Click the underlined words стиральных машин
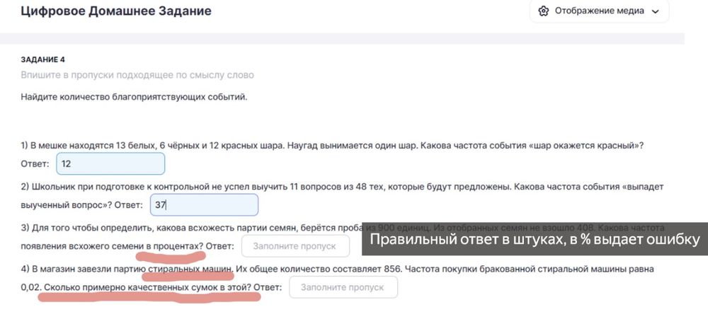The width and height of the screenshot is (708, 319). (190, 269)
